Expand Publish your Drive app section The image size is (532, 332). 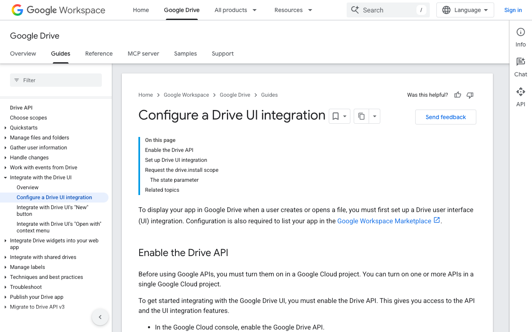tap(5, 297)
